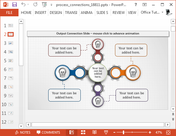Open the TRANSITIONS ribbon tab
The height and width of the screenshot is (136, 176).
(x=71, y=12)
